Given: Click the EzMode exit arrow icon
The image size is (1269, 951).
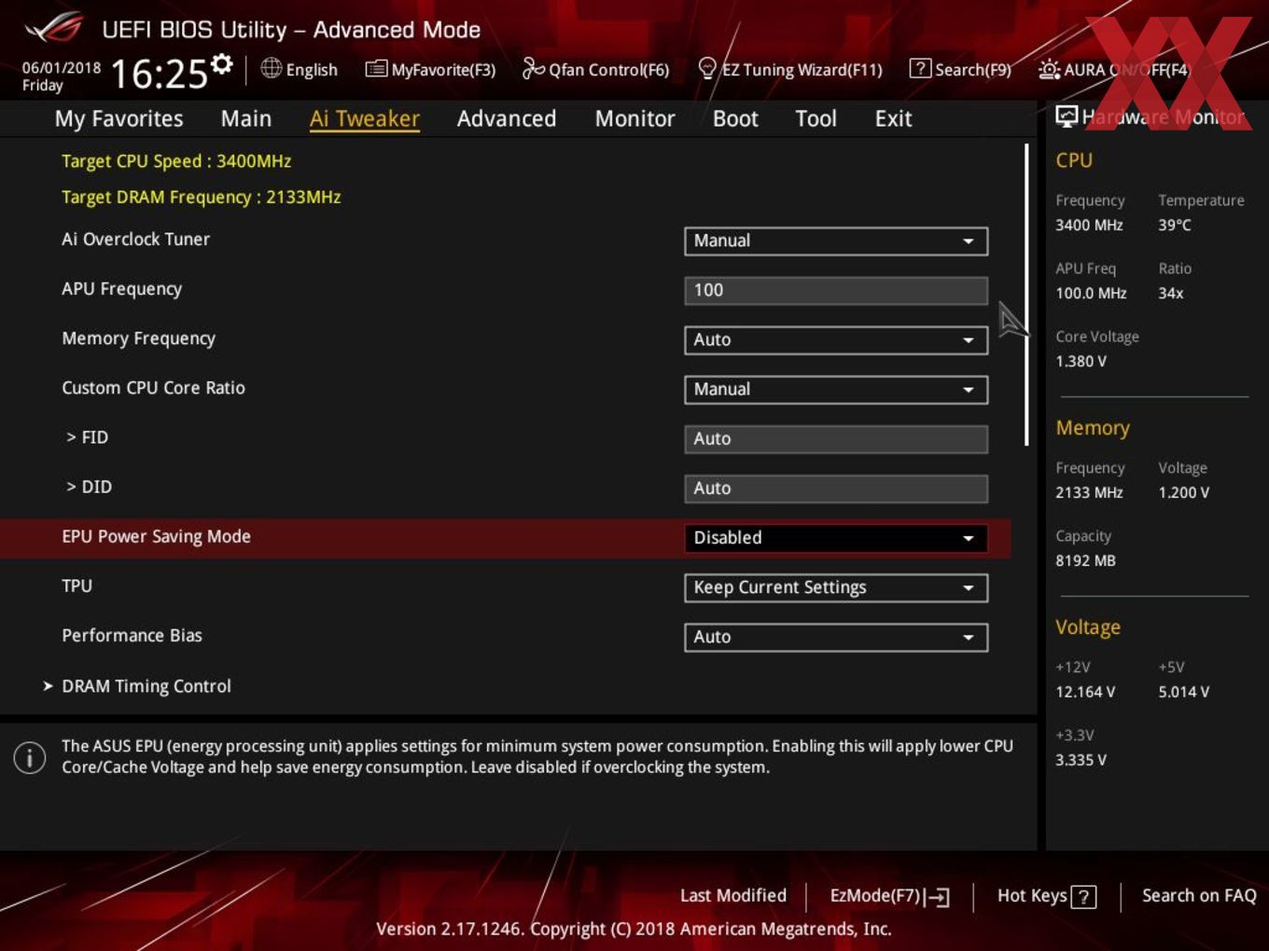Looking at the screenshot, I should point(938,897).
